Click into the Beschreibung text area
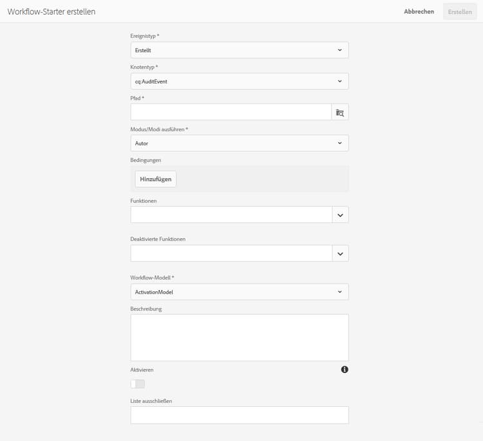483x441 pixels. pos(240,337)
